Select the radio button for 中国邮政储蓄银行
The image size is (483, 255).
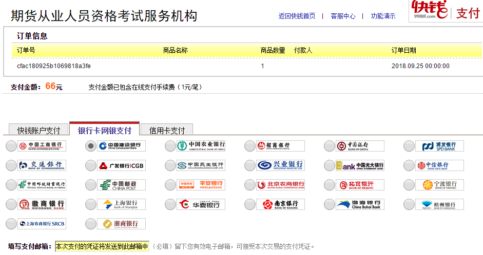(11, 185)
